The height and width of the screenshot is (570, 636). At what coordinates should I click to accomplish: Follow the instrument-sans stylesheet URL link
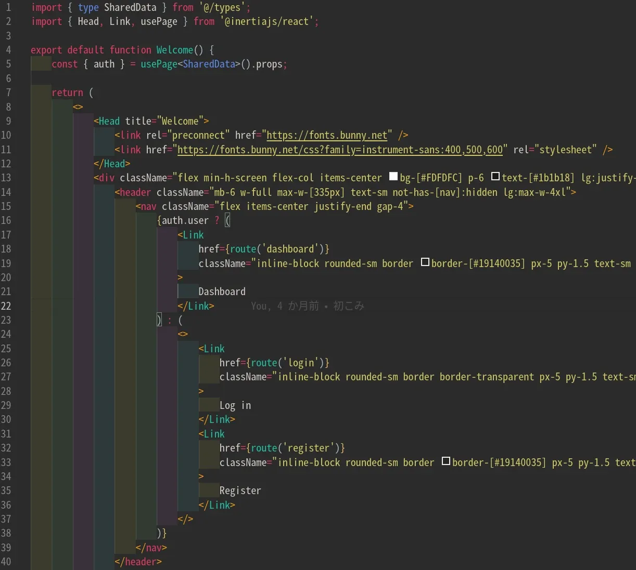340,150
